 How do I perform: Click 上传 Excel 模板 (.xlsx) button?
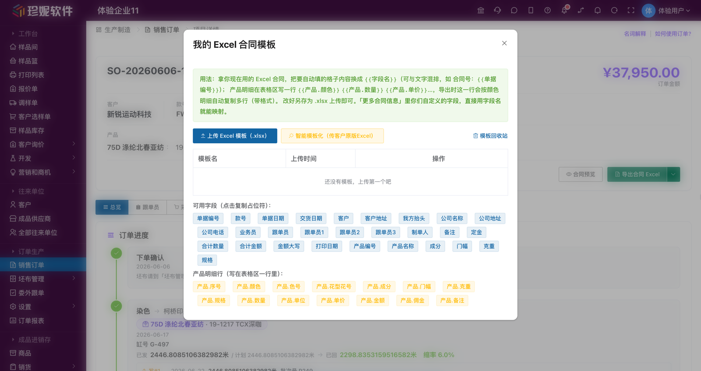click(x=235, y=136)
